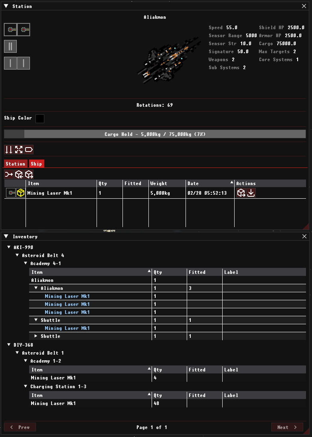Sort cargo table by Date column
Viewport: 312px width, 437px height.
pyautogui.click(x=210, y=184)
